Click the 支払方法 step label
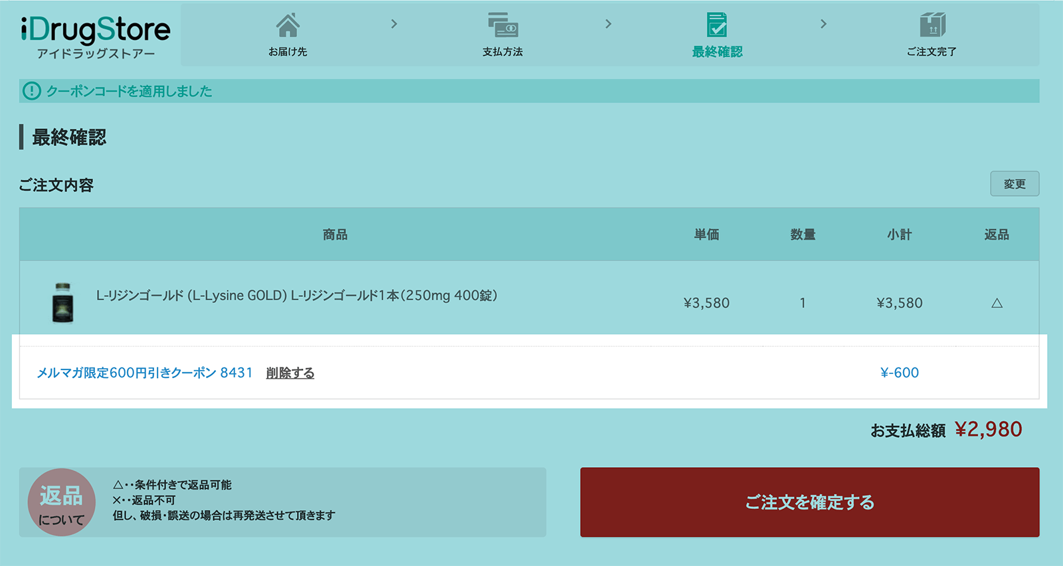 (x=503, y=52)
